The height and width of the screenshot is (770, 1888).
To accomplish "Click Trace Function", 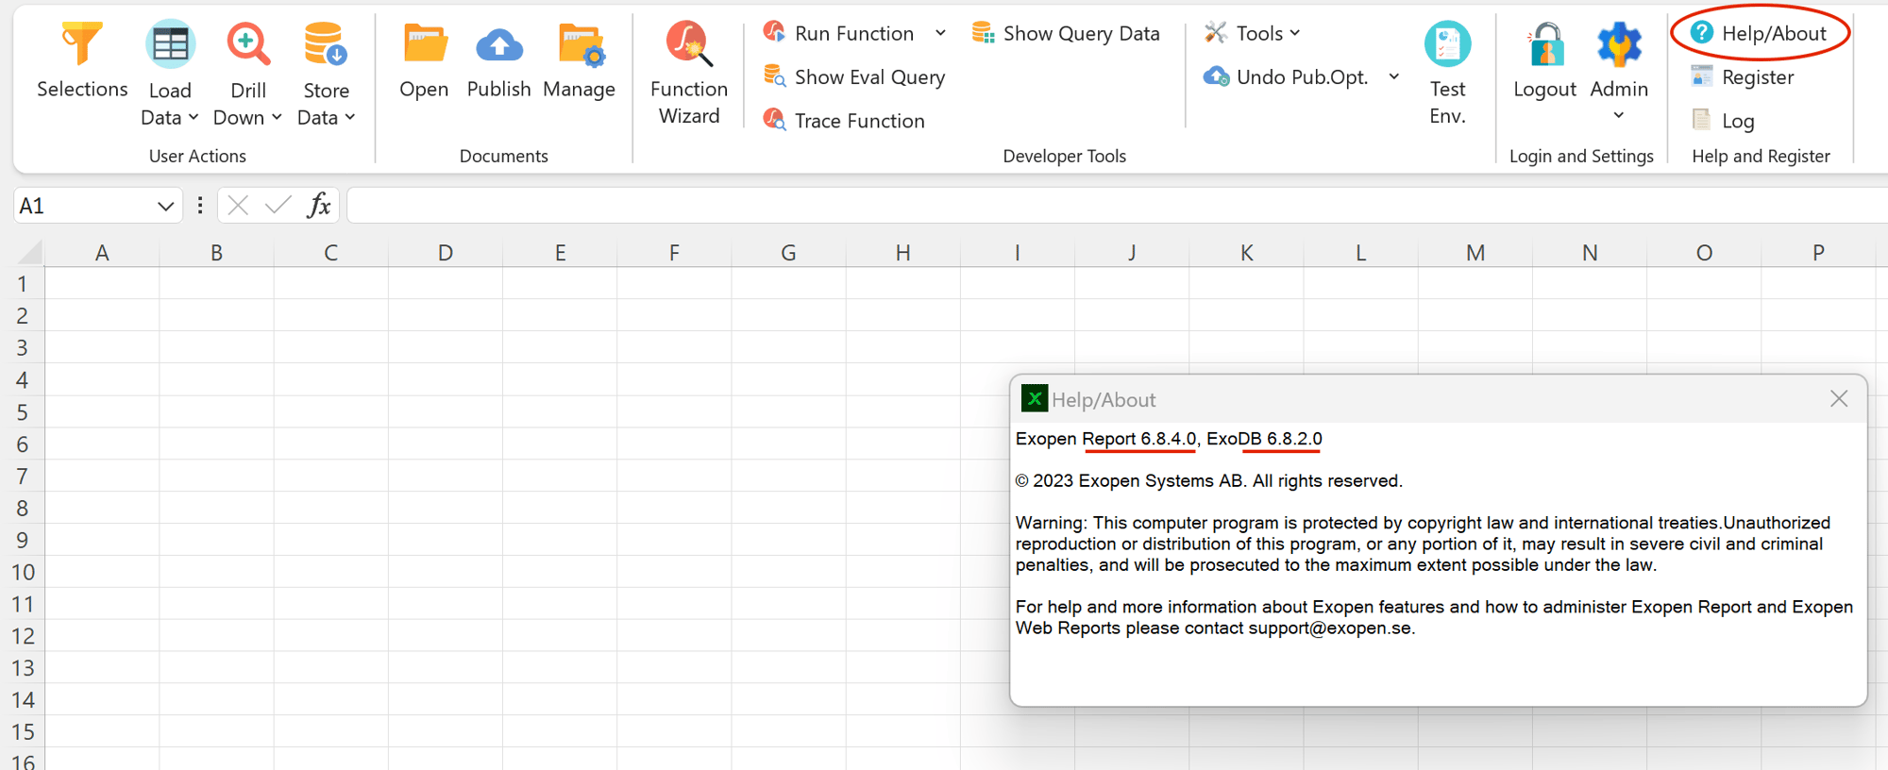I will pos(844,120).
